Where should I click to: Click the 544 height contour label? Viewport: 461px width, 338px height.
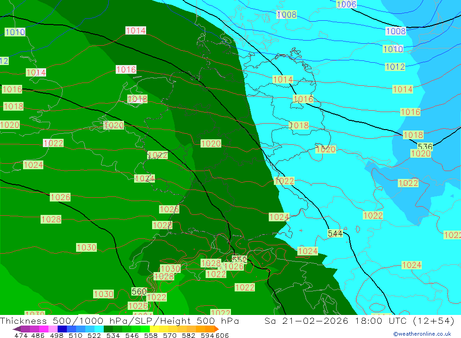tap(335, 234)
